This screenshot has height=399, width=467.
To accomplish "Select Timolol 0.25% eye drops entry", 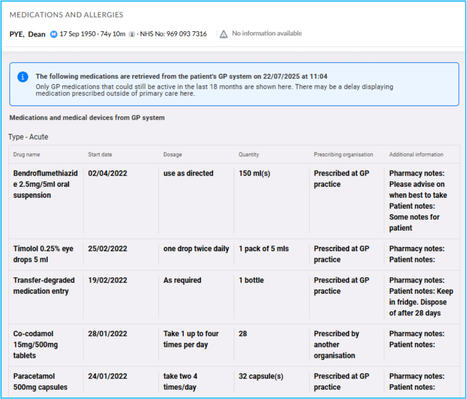I will point(43,254).
